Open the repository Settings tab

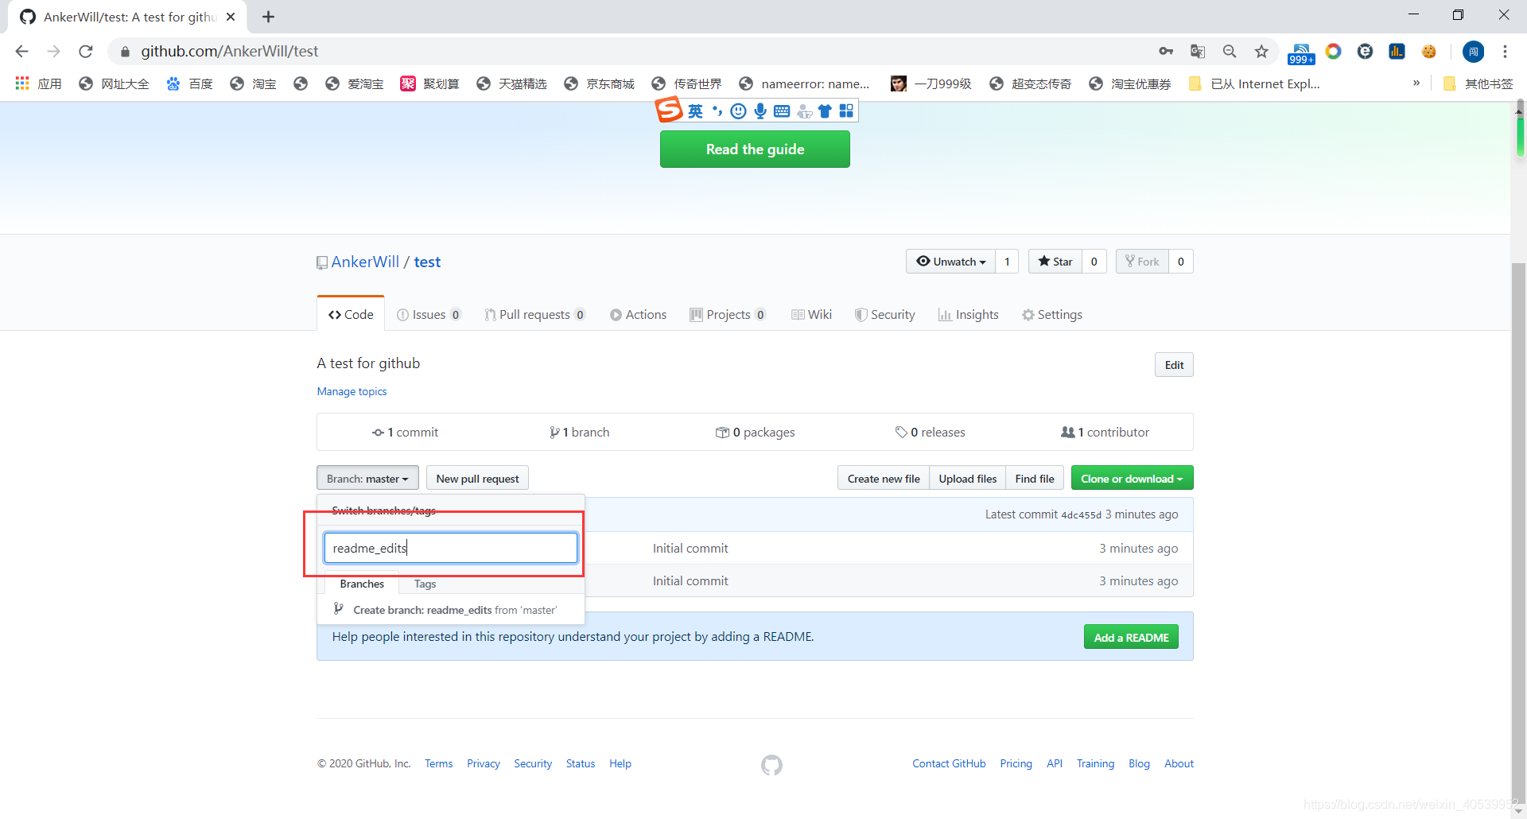click(1052, 315)
